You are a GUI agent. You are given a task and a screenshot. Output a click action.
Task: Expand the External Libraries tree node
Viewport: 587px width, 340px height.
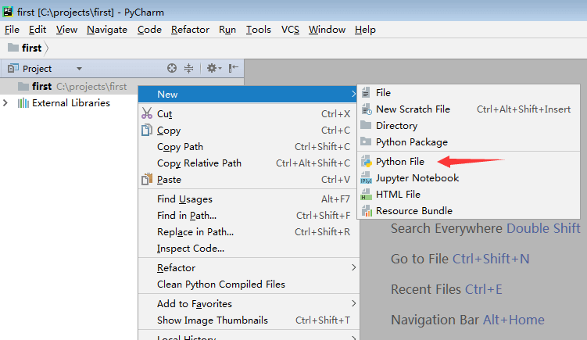pyautogui.click(x=5, y=102)
